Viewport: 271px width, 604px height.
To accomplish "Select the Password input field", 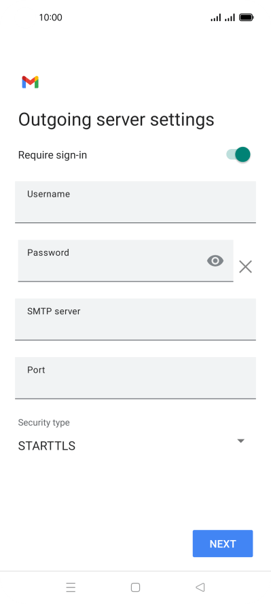I will [x=126, y=261].
